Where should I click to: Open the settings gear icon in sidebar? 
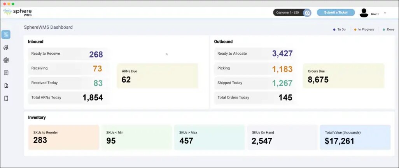(x=6, y=60)
